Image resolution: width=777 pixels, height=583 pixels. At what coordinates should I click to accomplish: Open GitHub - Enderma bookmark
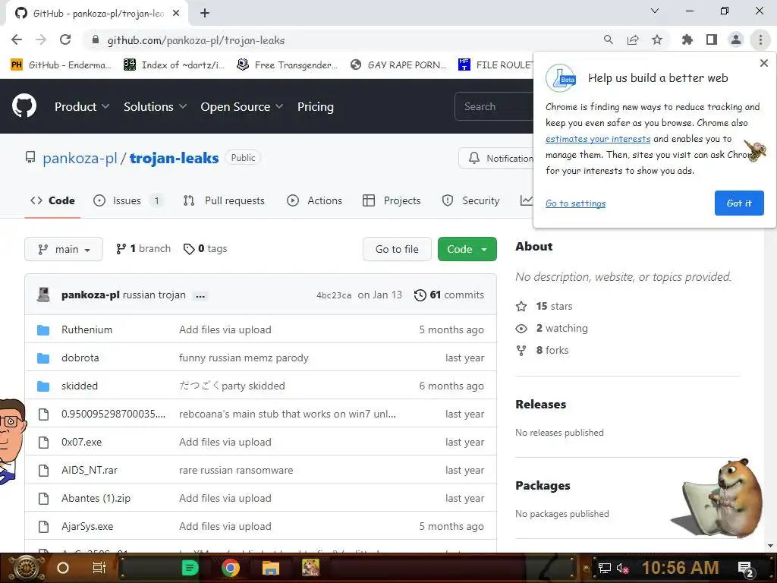click(61, 65)
